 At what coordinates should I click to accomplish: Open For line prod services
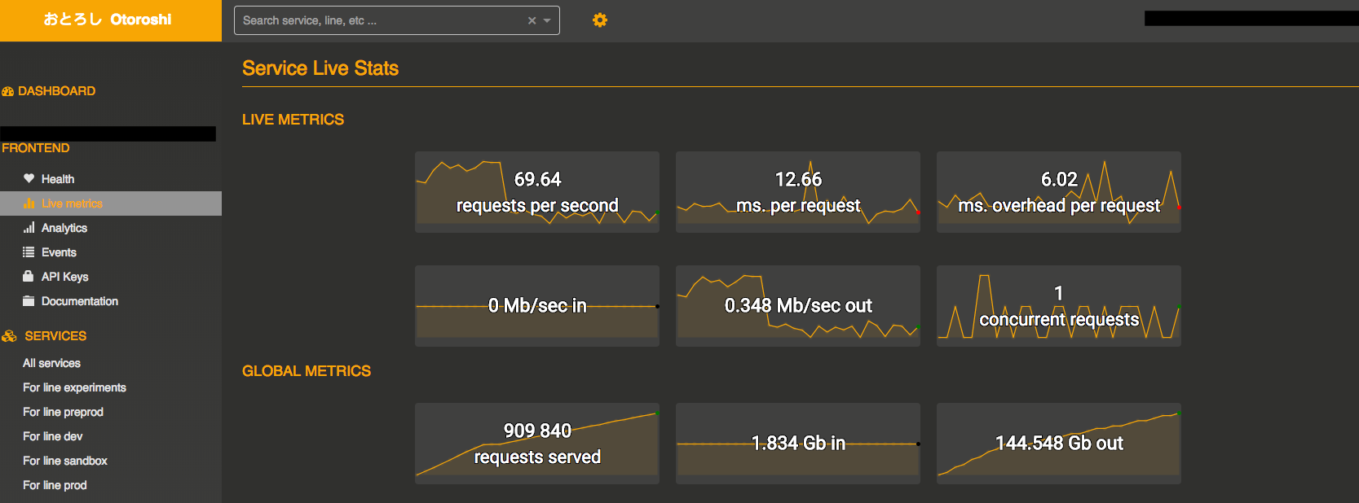pos(55,485)
